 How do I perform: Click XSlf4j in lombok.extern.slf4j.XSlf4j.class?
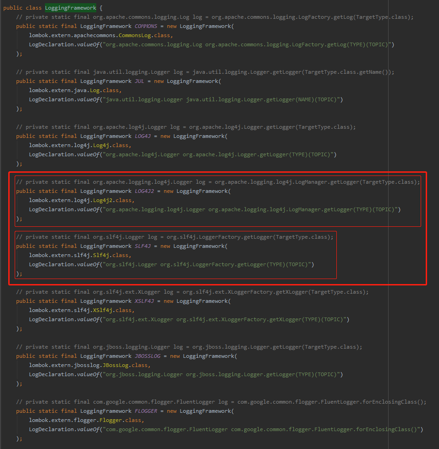(103, 310)
